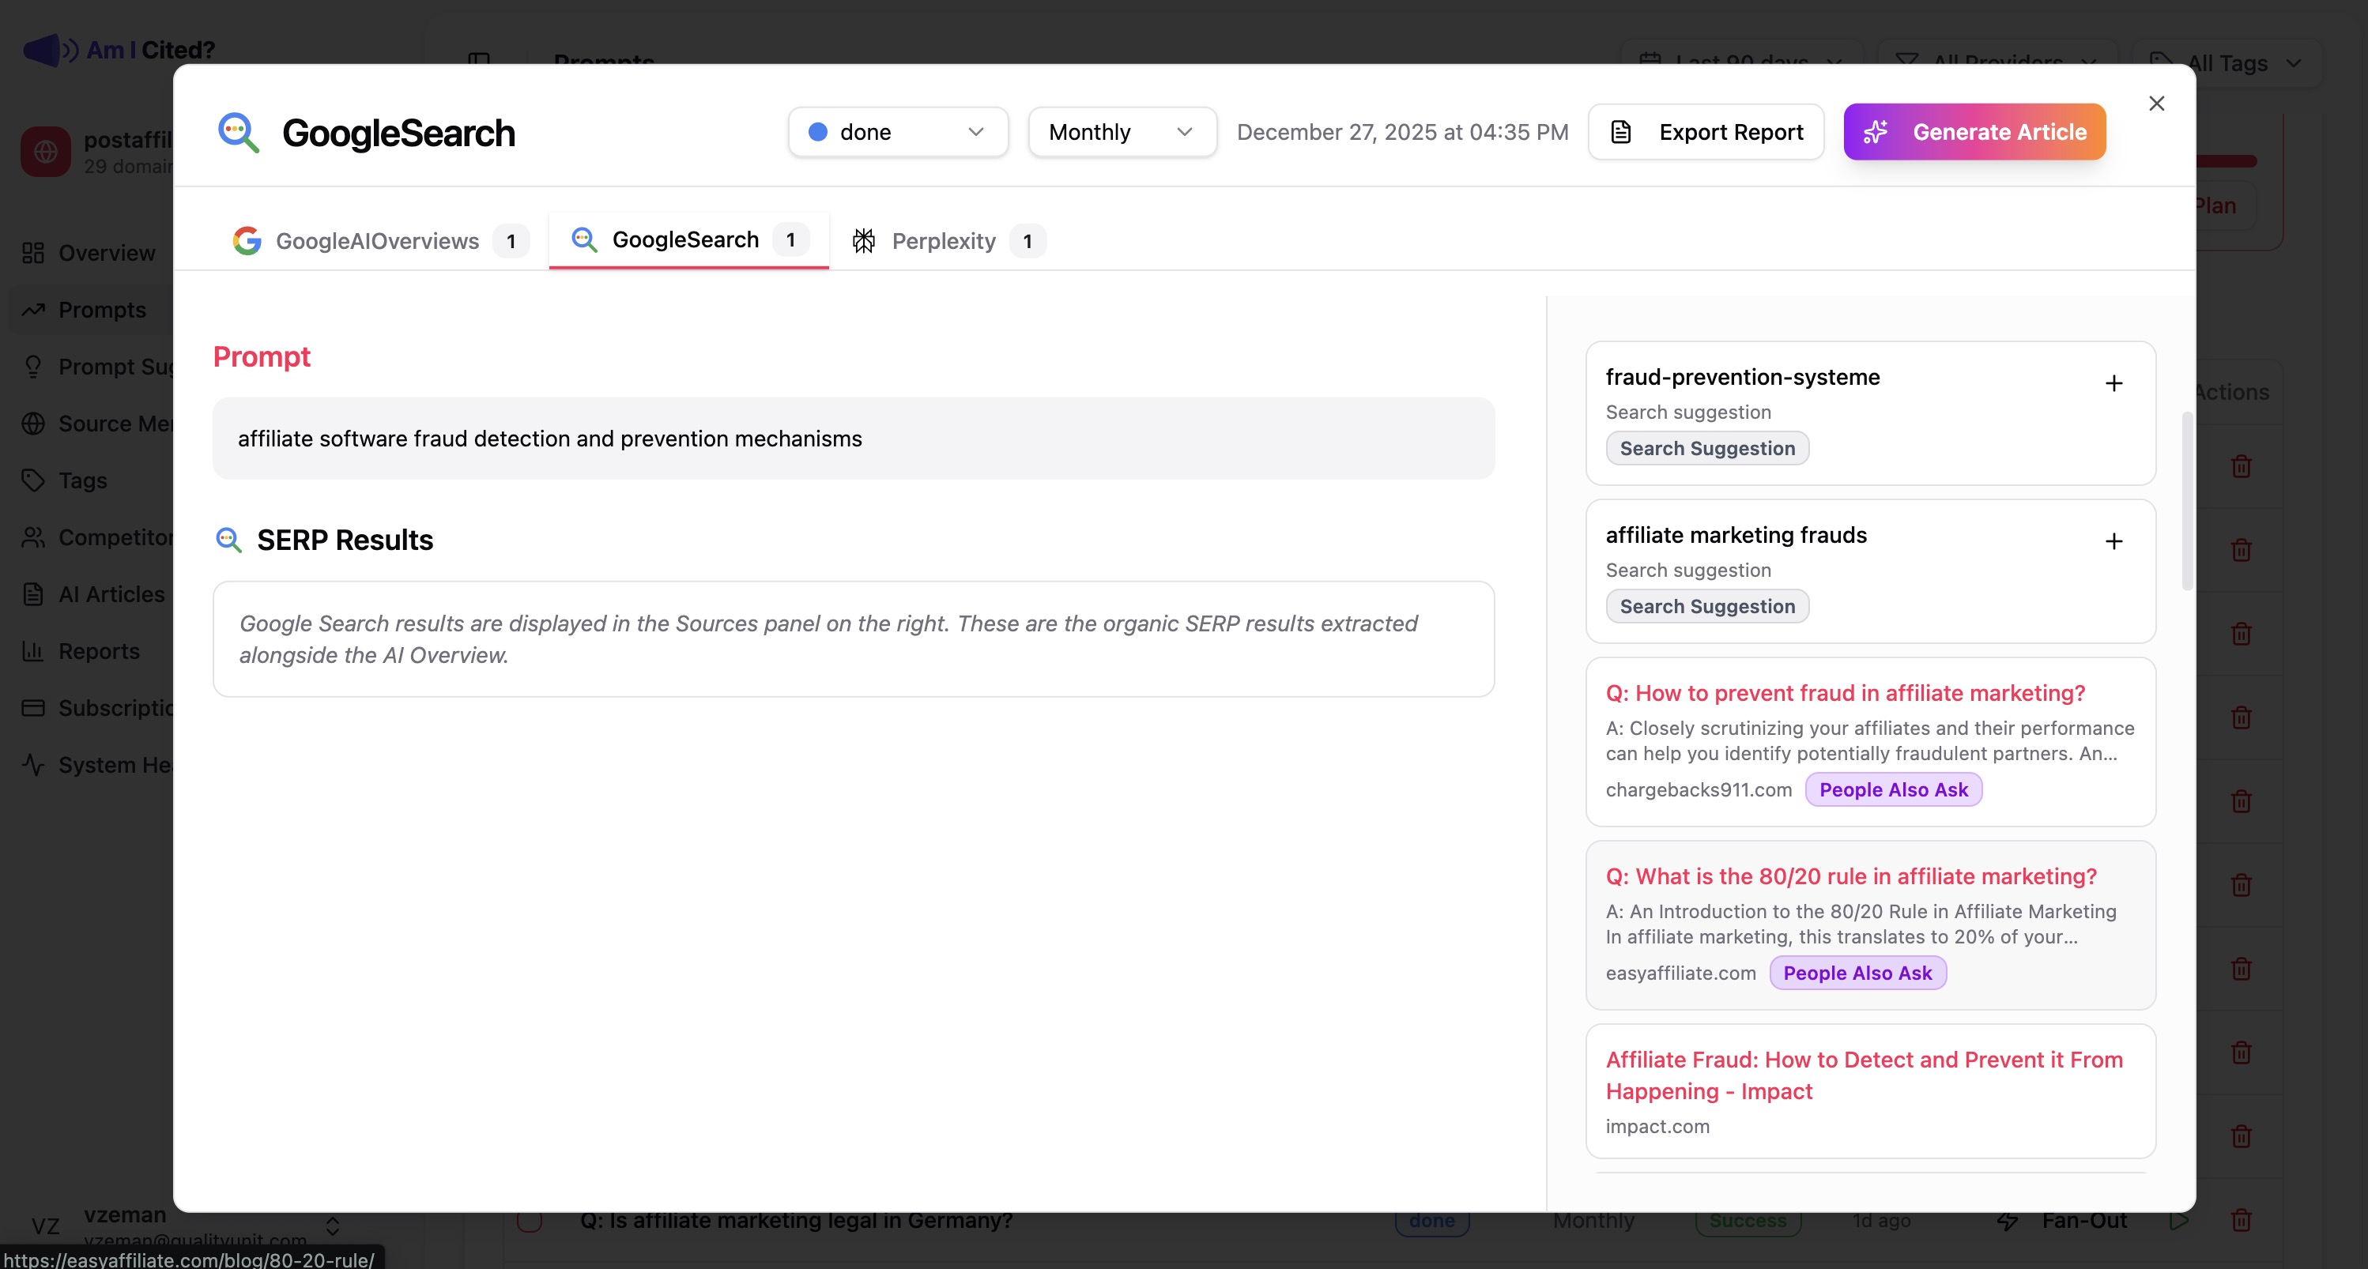This screenshot has width=2368, height=1269.
Task: Open the Overview section in the sidebar
Action: pos(105,253)
